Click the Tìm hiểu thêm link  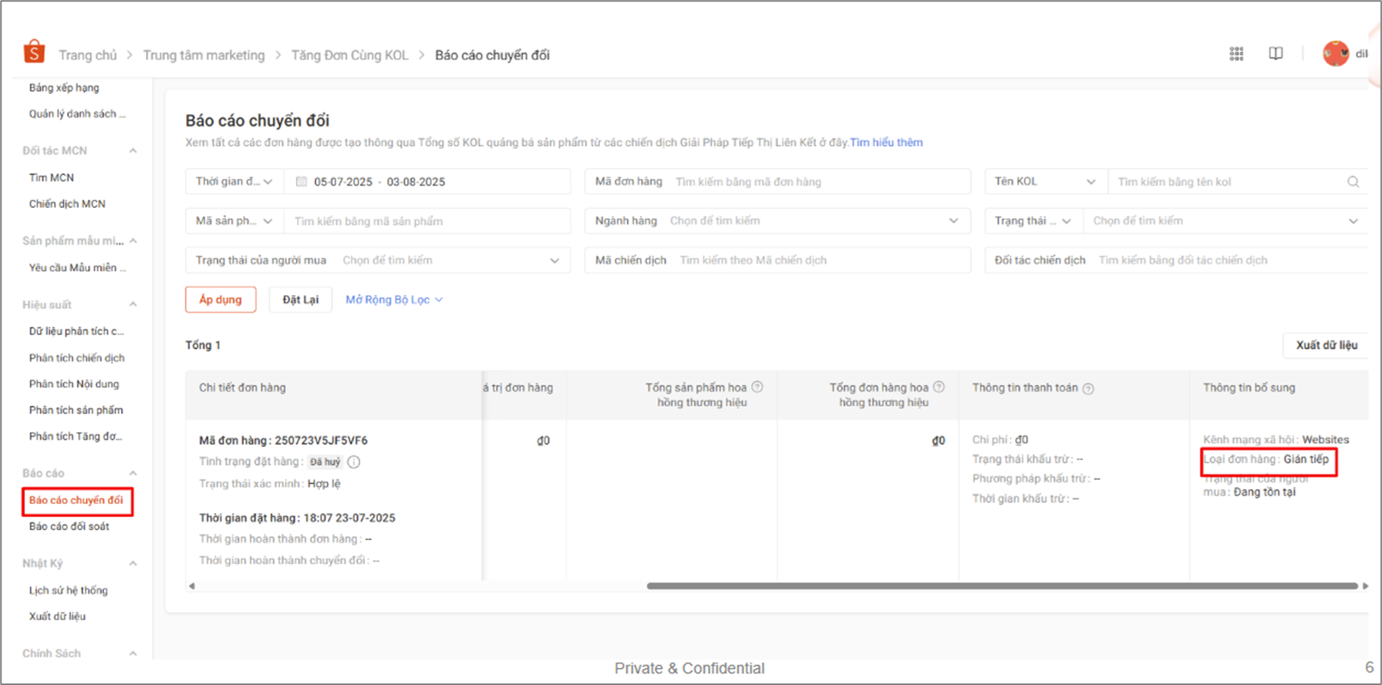(885, 143)
